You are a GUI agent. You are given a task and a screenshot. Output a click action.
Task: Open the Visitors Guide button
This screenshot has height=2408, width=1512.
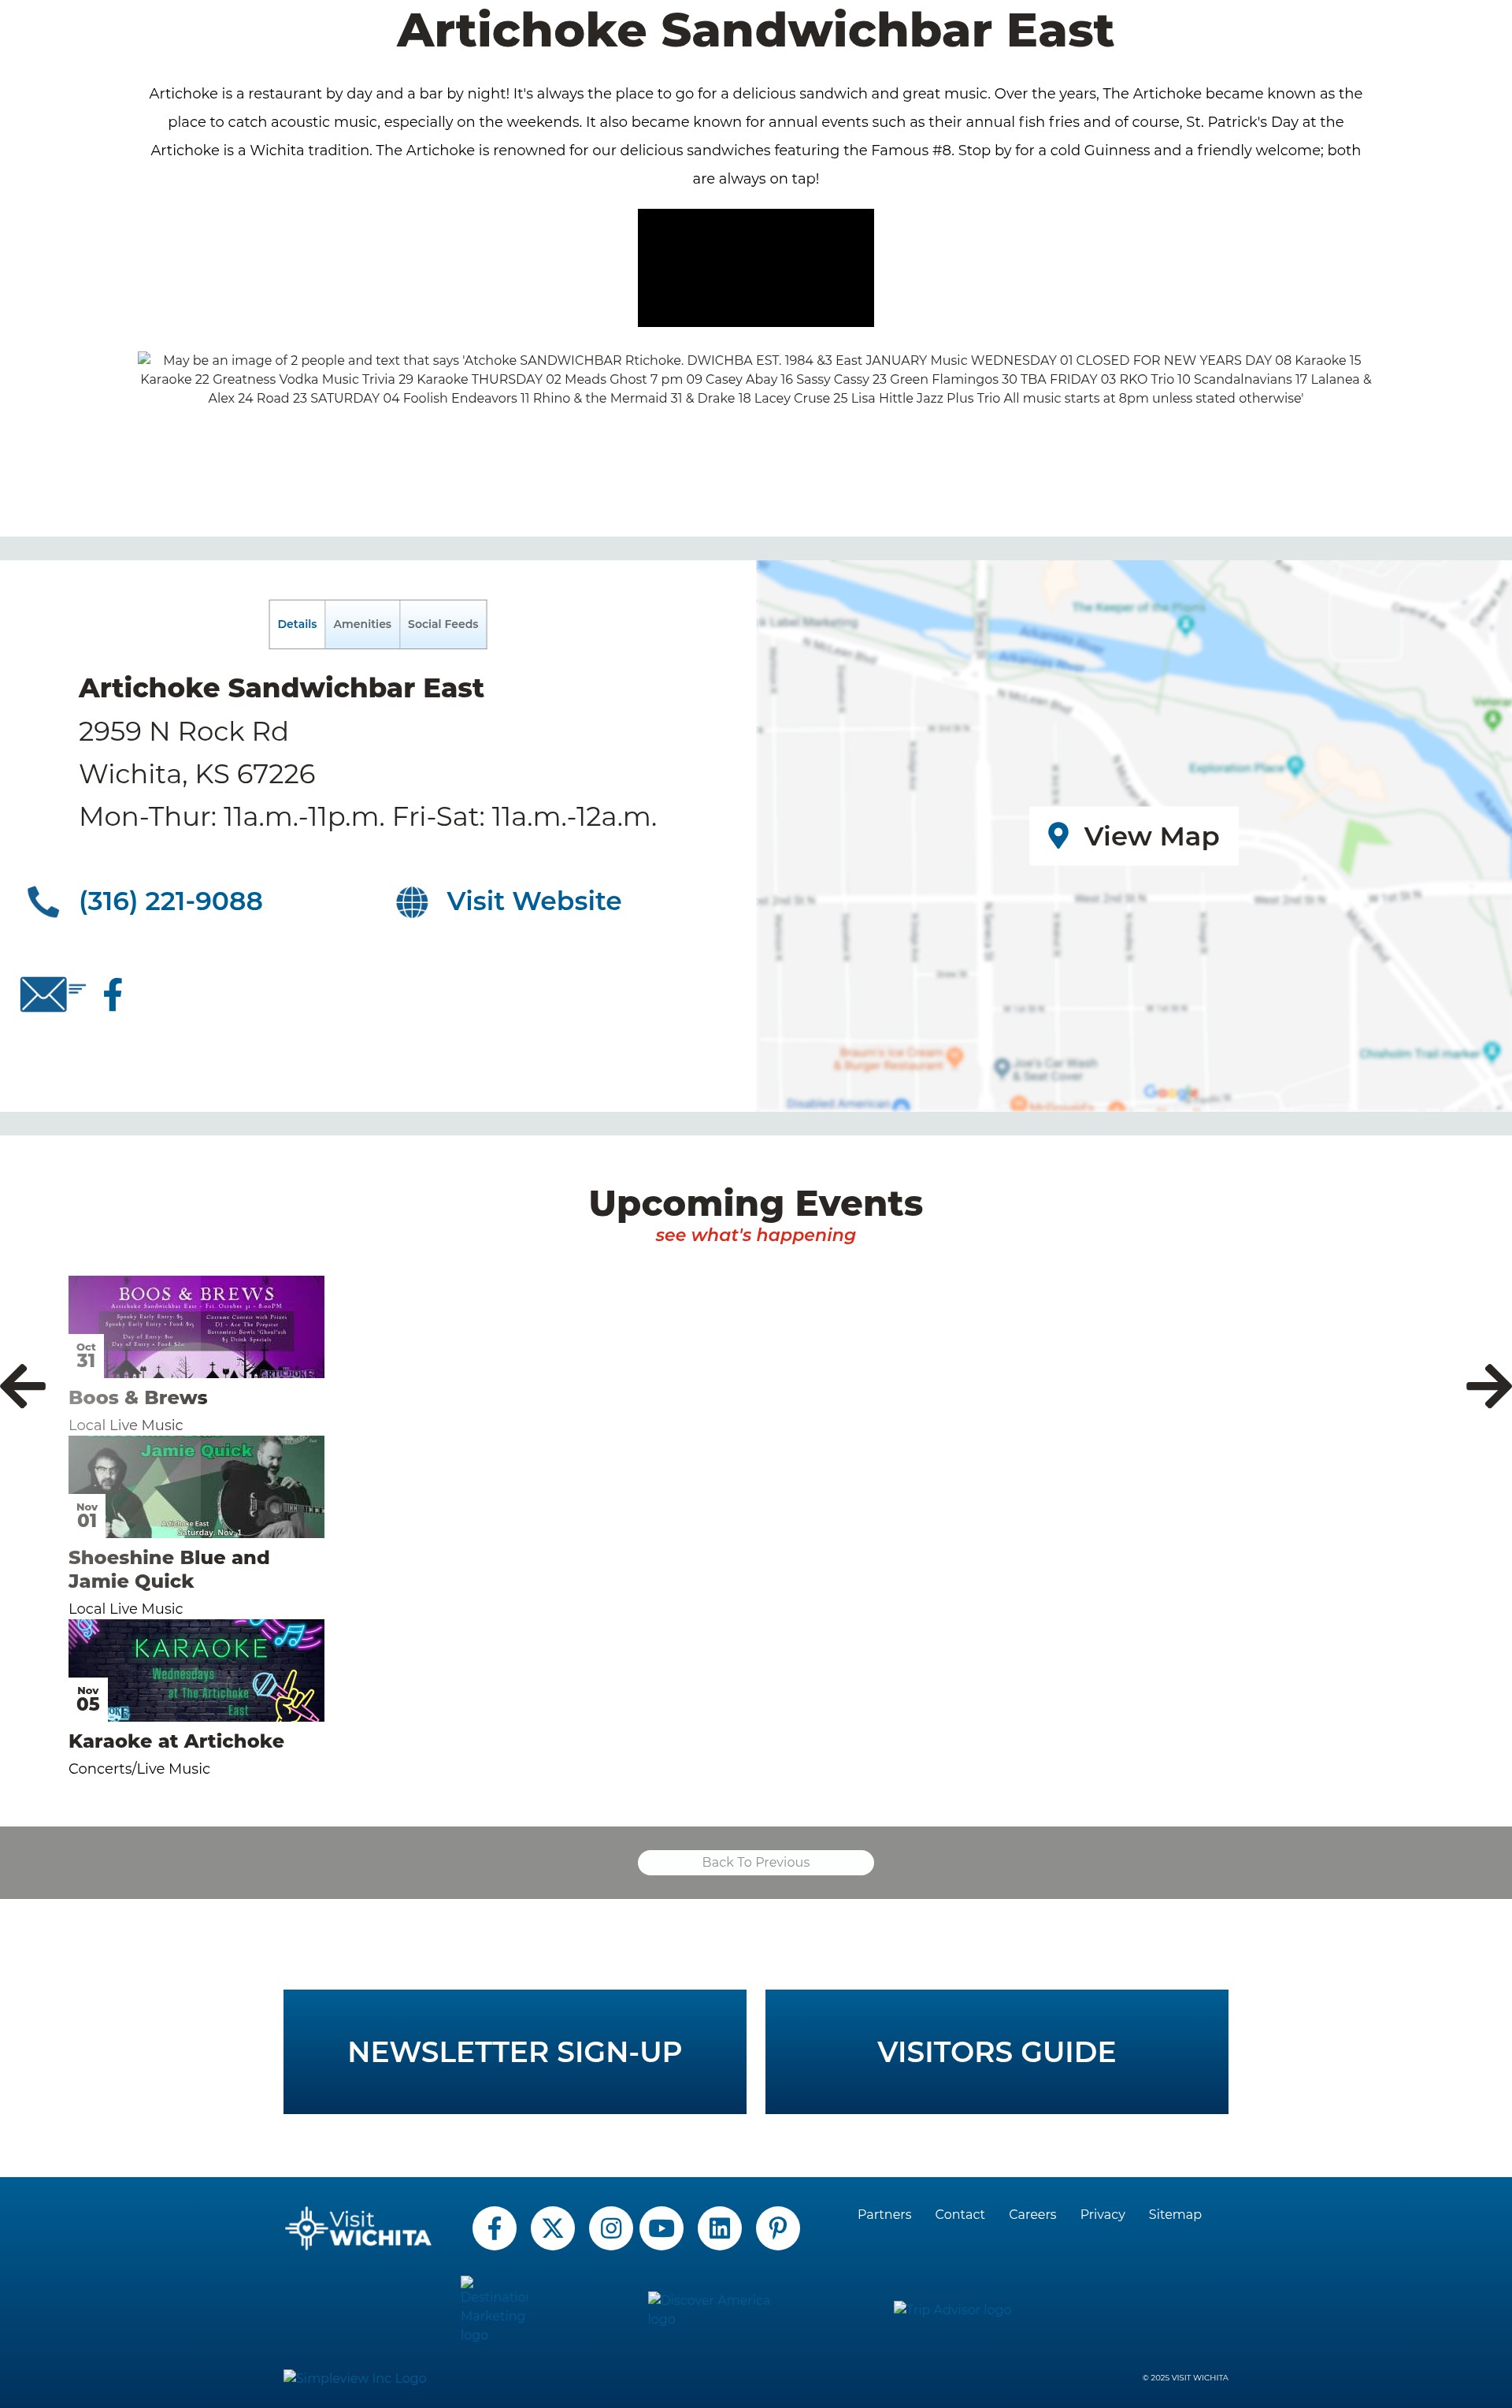996,2052
